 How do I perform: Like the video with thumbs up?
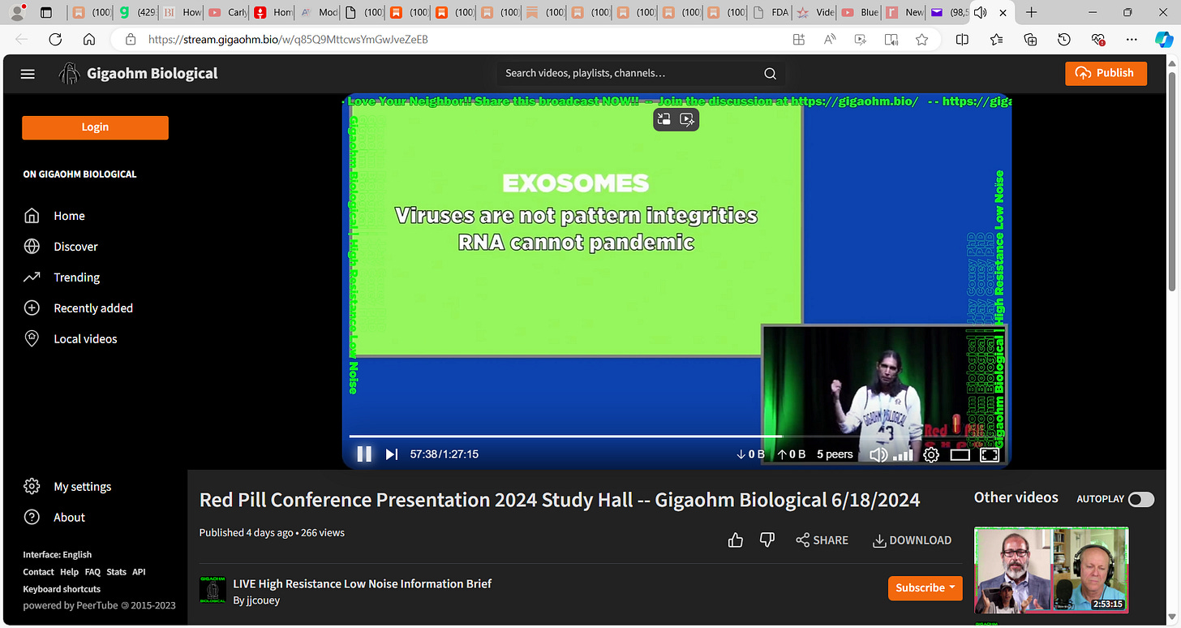pyautogui.click(x=736, y=540)
